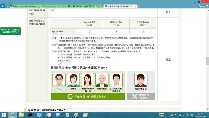This screenshot has width=209, height=118.
Task: Refresh the page with reload icon
Action: [x=102, y=6]
